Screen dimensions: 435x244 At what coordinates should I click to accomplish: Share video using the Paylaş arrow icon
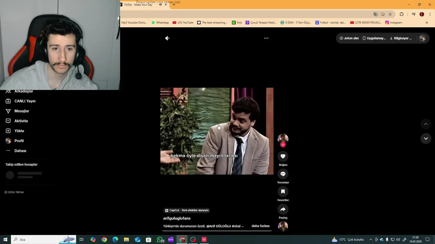(283, 209)
